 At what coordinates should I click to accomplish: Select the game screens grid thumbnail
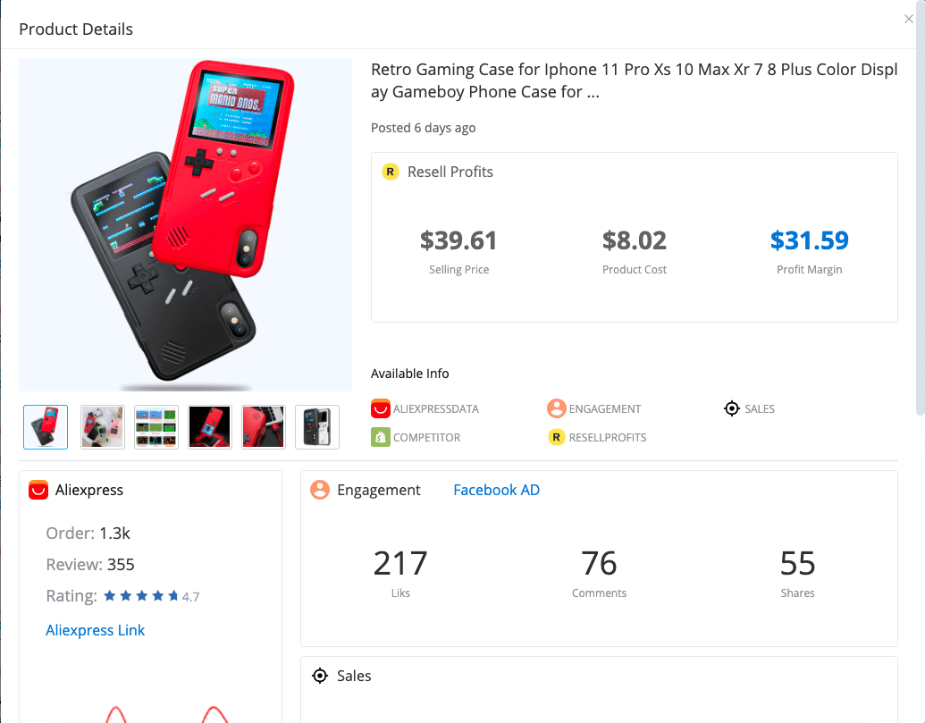point(156,427)
